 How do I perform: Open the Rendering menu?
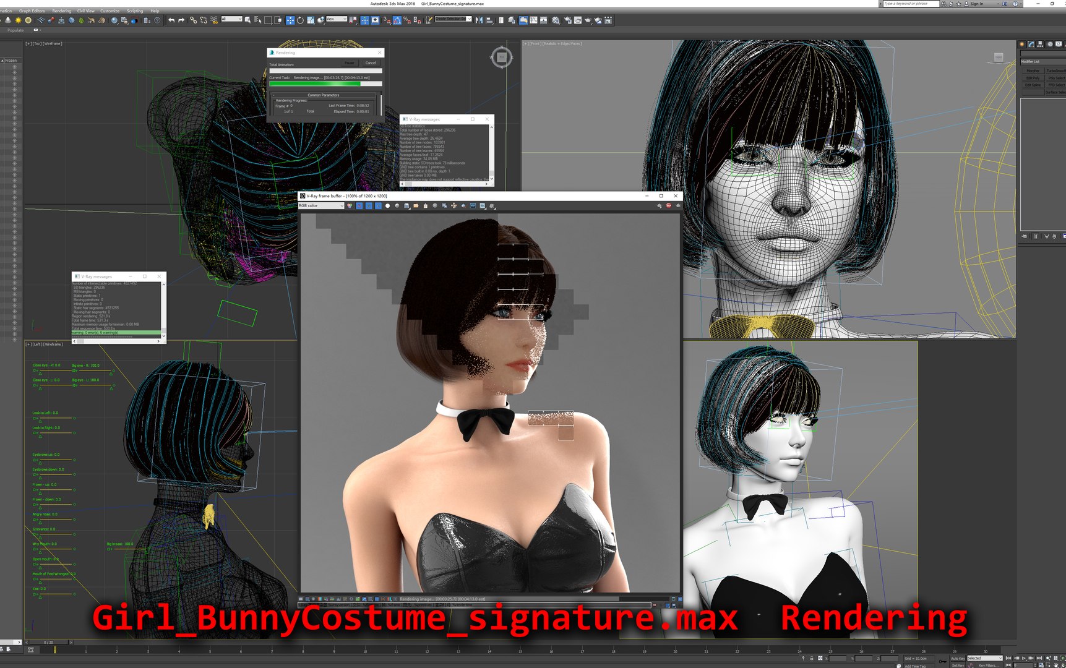(x=62, y=11)
